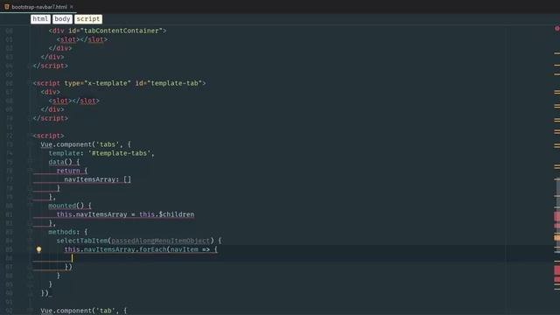560x315 pixels.
Task: Click the "tabContentContainer" id value
Action: 121,31
